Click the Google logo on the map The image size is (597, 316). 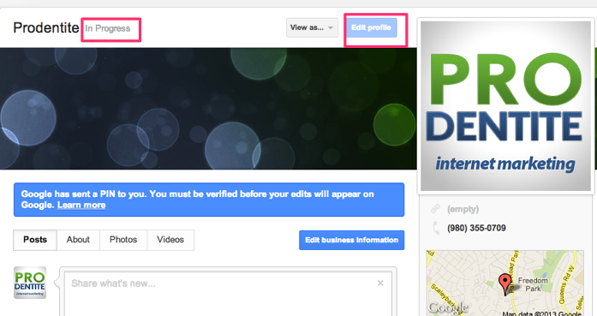coord(448,307)
